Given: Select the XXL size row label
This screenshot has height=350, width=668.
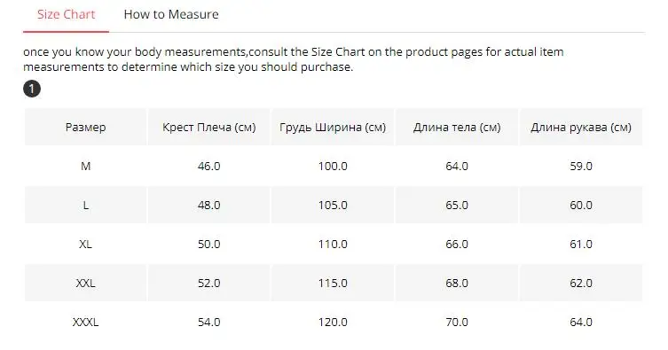Looking at the screenshot, I should coord(86,284).
